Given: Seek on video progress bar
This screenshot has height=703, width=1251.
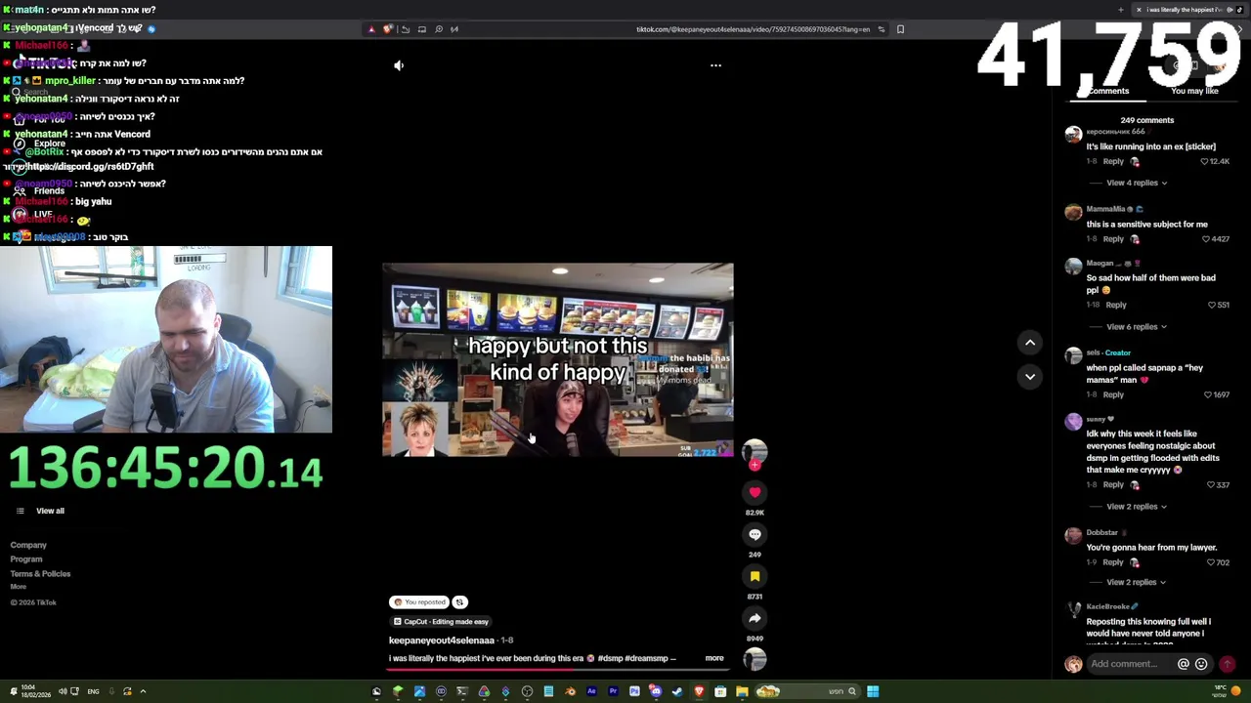Looking at the screenshot, I should click(x=557, y=670).
